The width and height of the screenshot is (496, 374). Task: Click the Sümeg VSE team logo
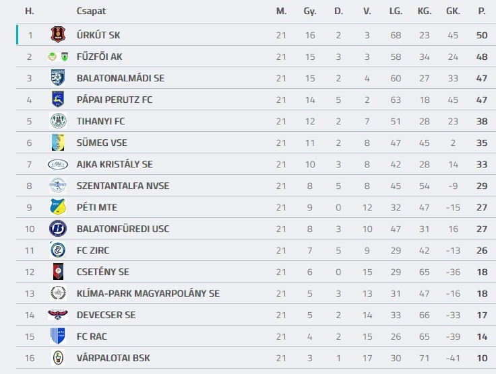click(x=58, y=143)
